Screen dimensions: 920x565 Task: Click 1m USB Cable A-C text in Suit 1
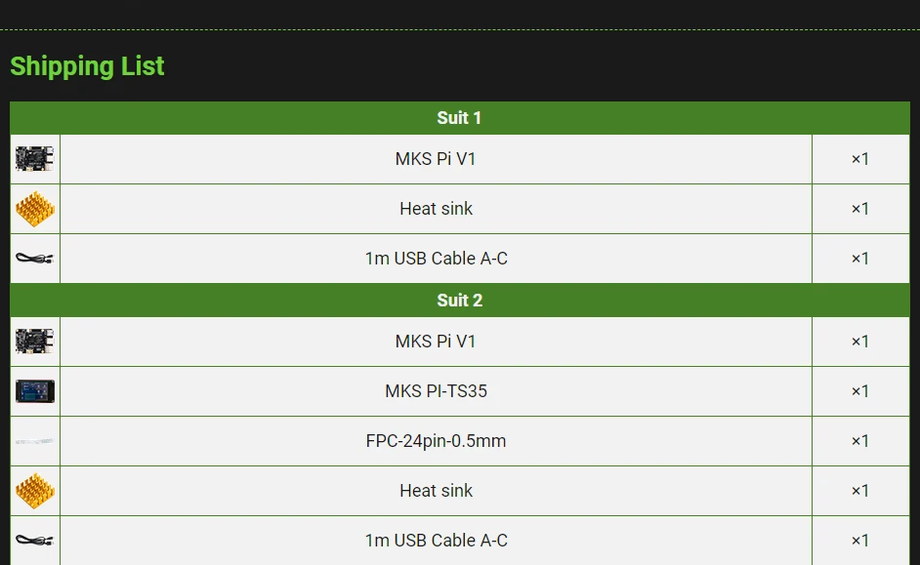(x=436, y=259)
